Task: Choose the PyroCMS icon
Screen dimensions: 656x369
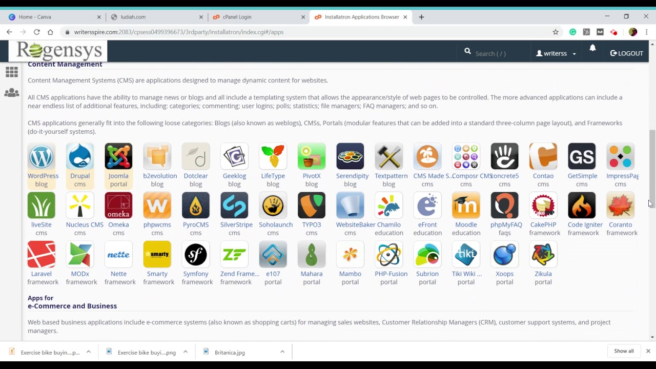Action: (196, 206)
